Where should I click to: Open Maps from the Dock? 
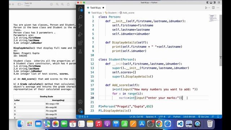pos(47,124)
